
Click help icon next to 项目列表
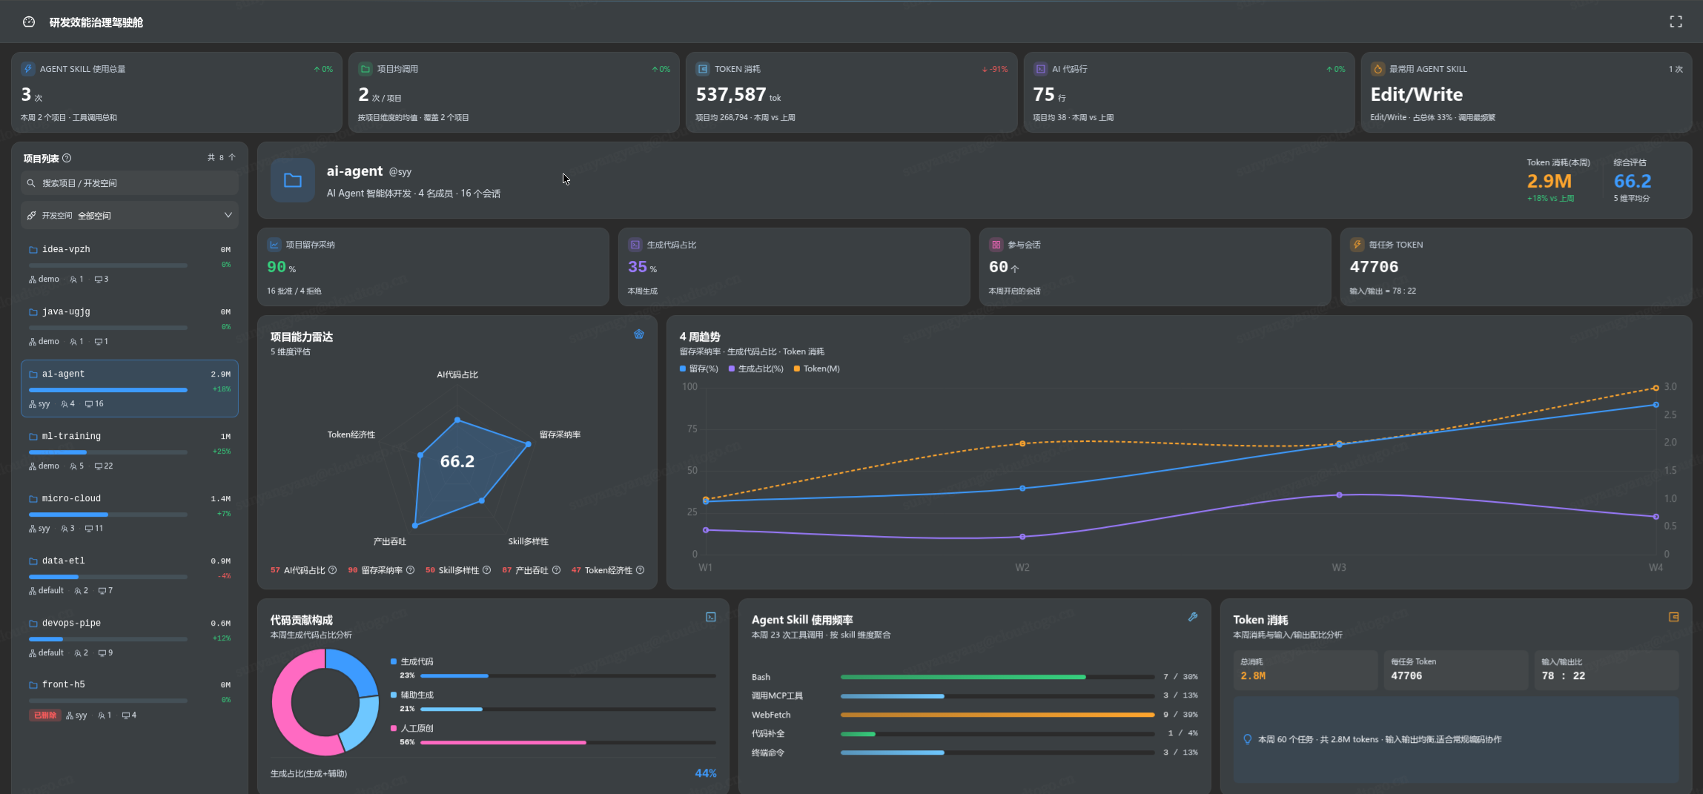[x=67, y=158]
